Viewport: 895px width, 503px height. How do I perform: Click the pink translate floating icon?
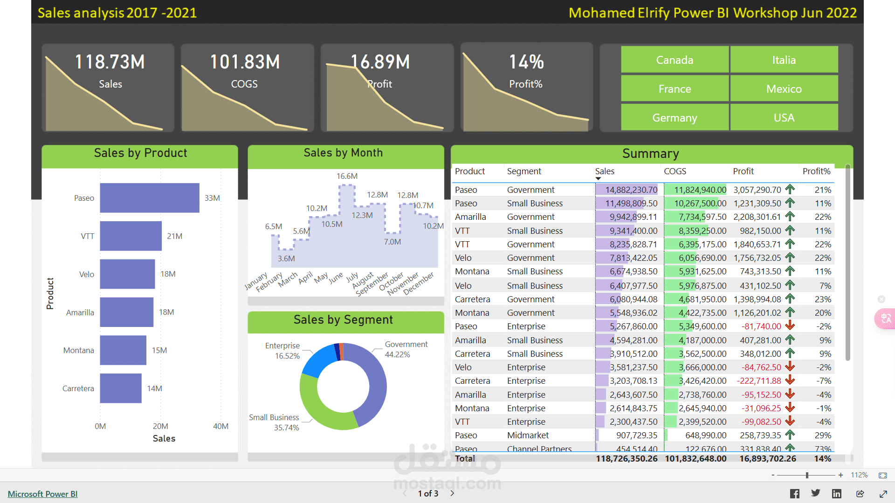pos(886,319)
